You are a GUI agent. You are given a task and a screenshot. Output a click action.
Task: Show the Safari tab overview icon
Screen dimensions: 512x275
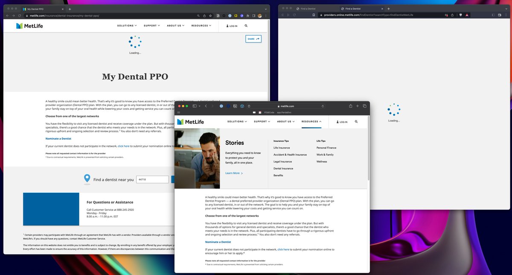[364, 106]
